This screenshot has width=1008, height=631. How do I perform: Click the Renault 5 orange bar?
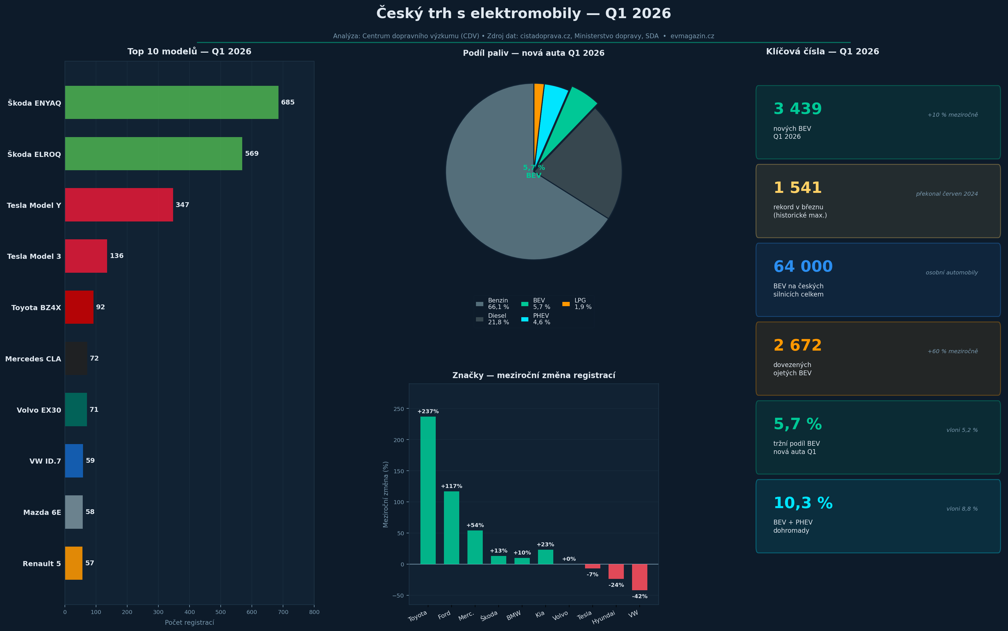(x=73, y=563)
